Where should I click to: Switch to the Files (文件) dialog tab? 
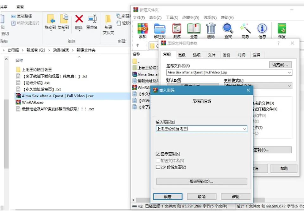click(212, 55)
